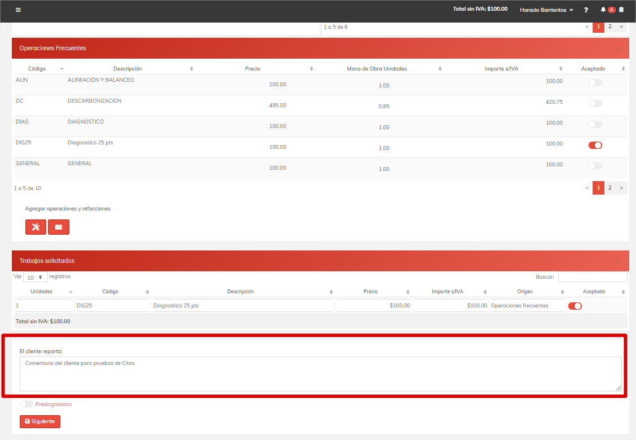Open the records-per-page selector showing 10
The image size is (636, 440).
point(35,278)
